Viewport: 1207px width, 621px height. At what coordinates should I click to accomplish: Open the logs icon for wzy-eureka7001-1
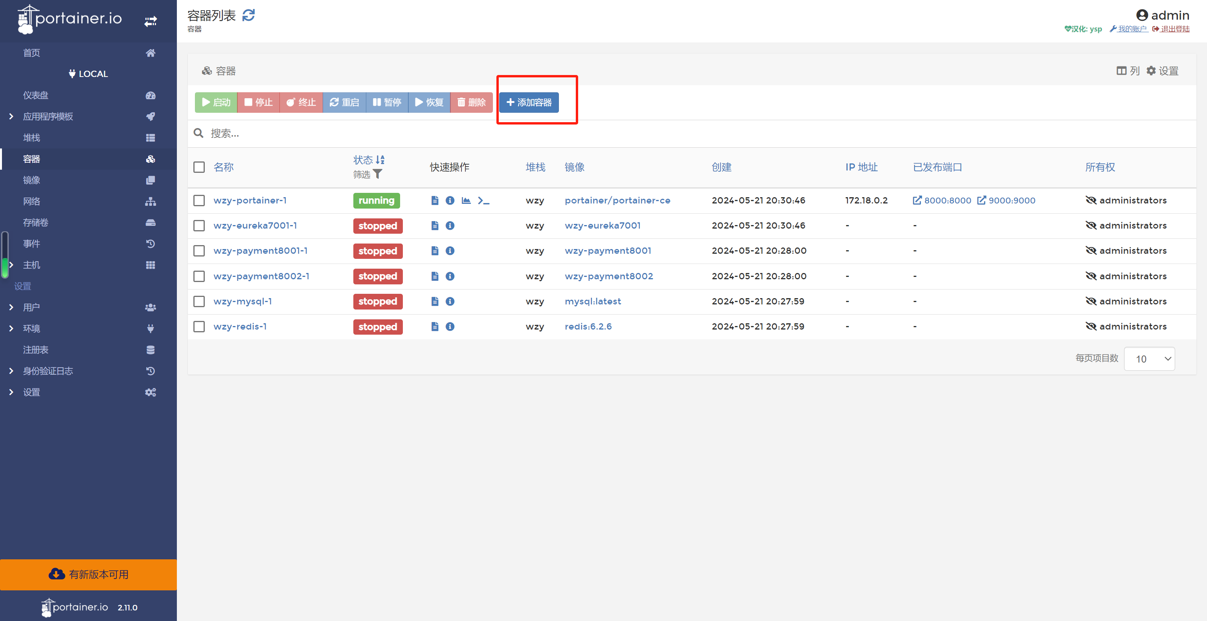(435, 226)
